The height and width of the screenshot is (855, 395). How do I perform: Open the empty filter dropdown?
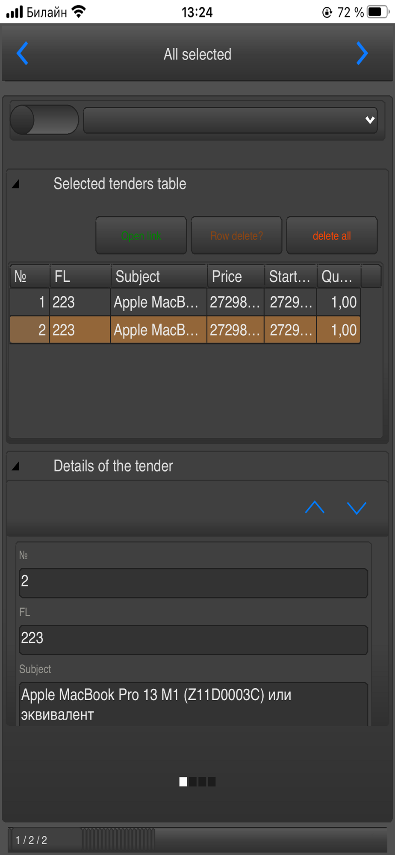(x=230, y=120)
